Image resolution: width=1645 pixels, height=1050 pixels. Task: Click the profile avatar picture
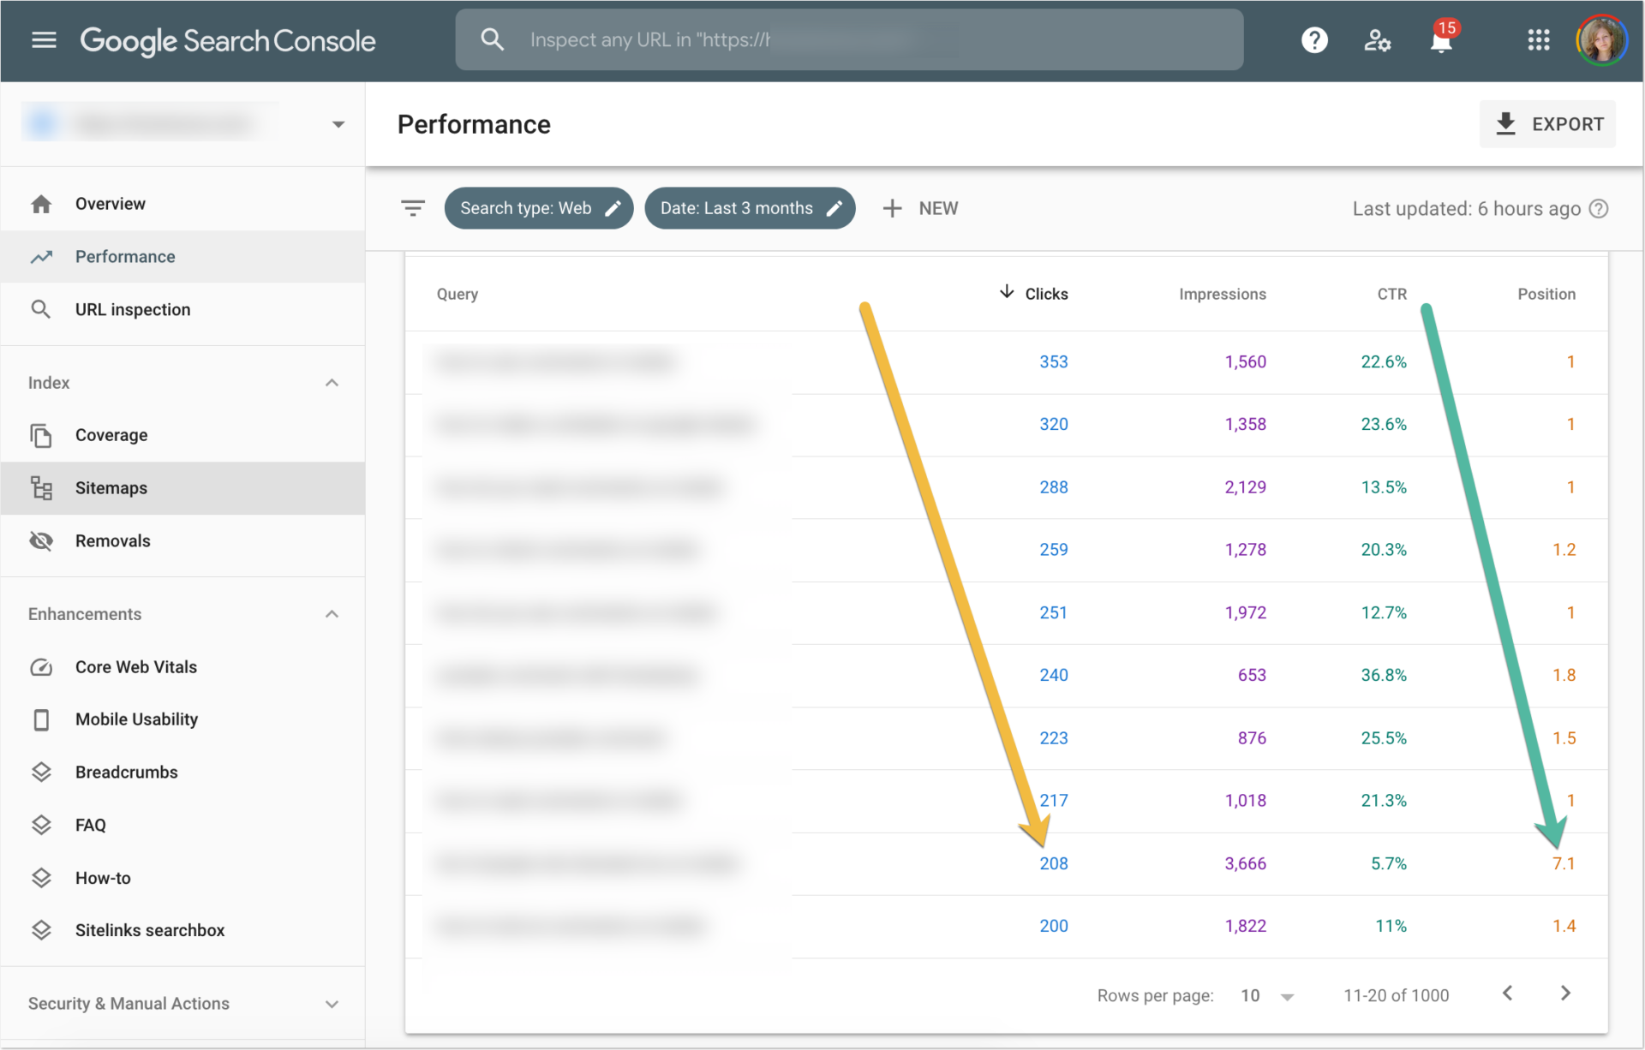(x=1601, y=39)
